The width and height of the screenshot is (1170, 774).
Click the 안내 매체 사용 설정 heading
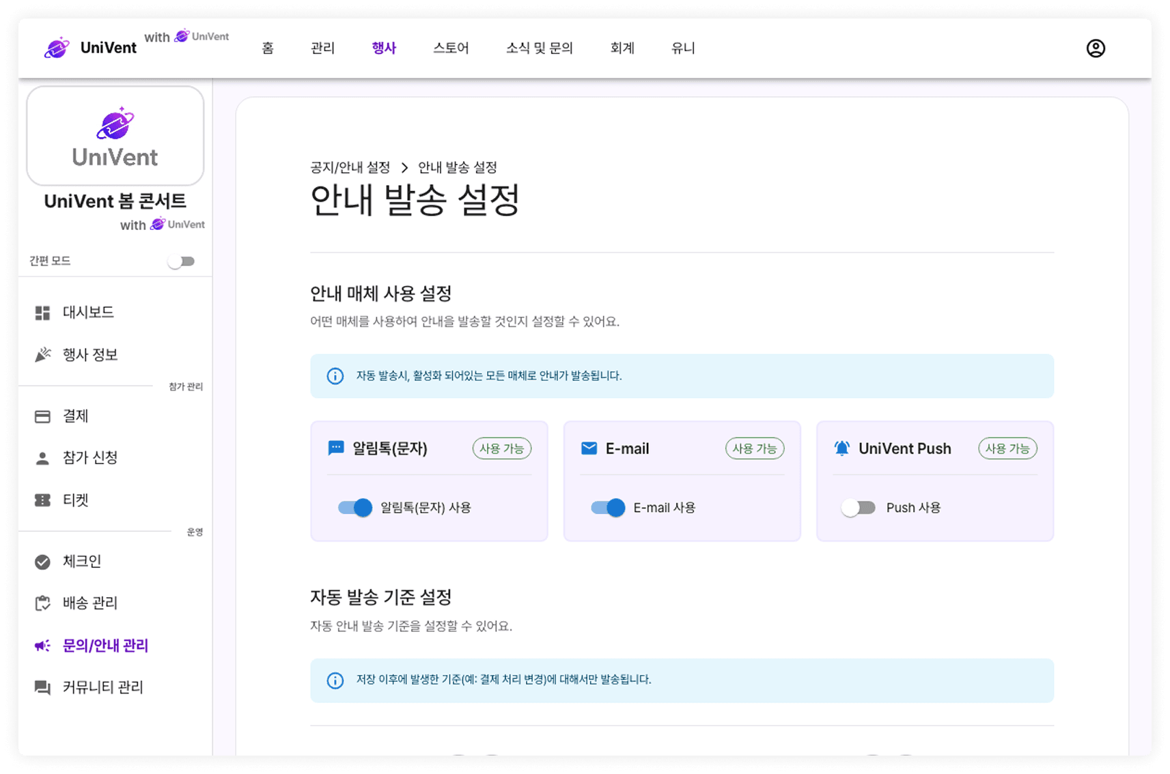point(381,294)
